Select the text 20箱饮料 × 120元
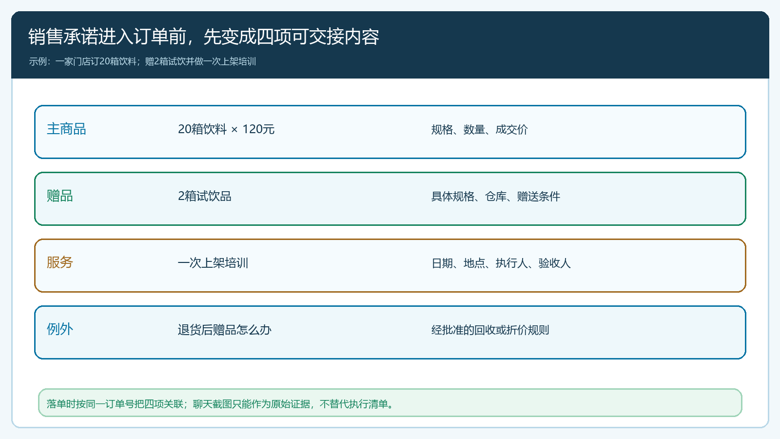The height and width of the screenshot is (439, 780). (x=226, y=129)
